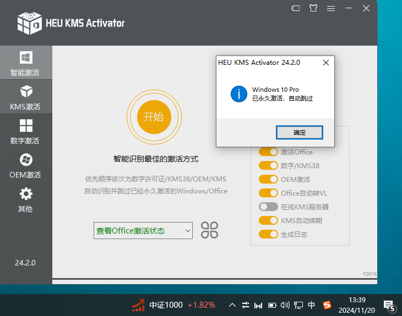The width and height of the screenshot is (402, 316).
Task: Click the 中证1000 +1.82% stock widget text
Action: (x=182, y=305)
